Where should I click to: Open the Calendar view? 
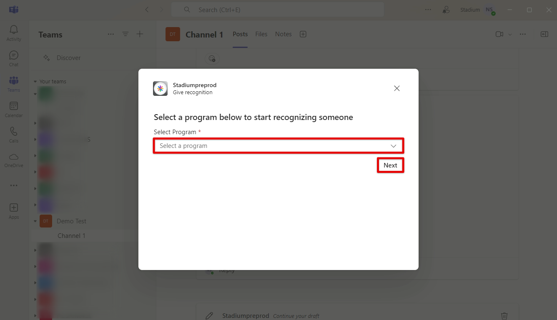(14, 110)
